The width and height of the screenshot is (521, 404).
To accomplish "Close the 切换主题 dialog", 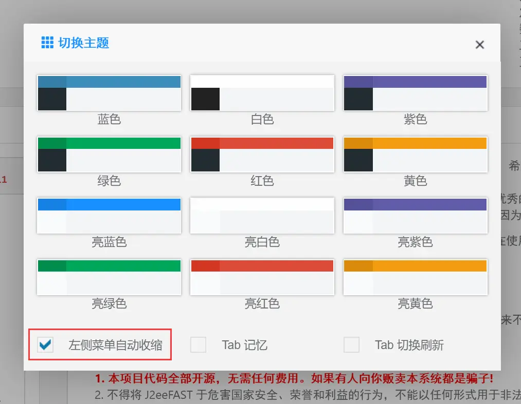I will coord(479,45).
